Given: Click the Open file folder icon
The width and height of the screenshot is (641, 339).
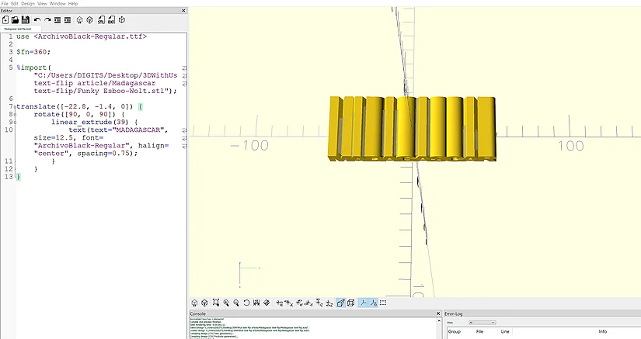Looking at the screenshot, I should pyautogui.click(x=15, y=20).
